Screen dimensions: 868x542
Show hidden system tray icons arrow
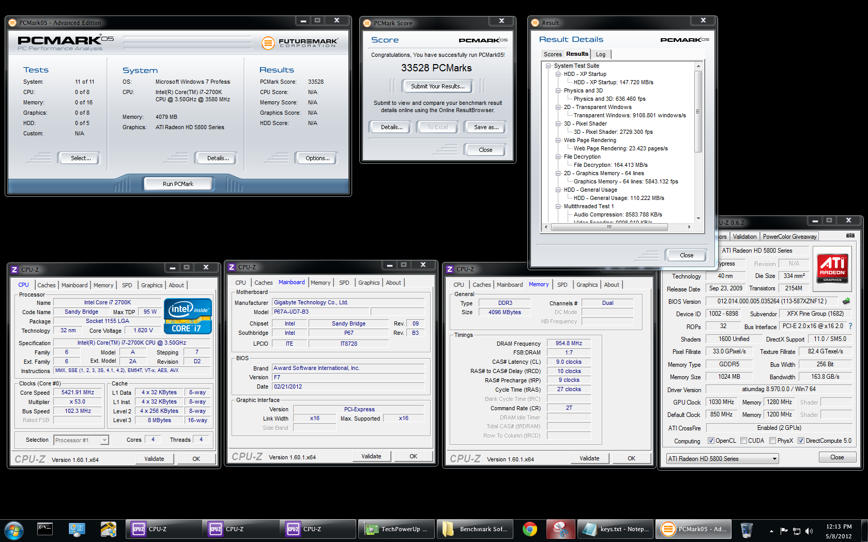tap(771, 531)
